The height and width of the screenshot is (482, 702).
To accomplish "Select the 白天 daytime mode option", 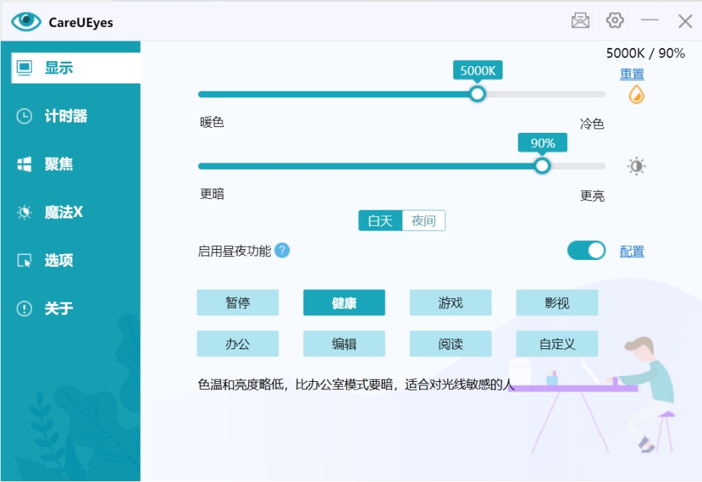I will 380,221.
